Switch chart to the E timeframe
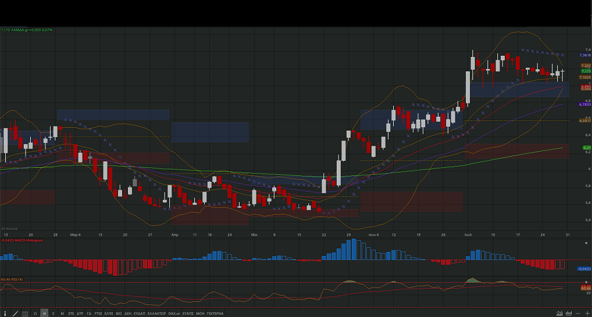592x317 pixels. click(x=54, y=314)
